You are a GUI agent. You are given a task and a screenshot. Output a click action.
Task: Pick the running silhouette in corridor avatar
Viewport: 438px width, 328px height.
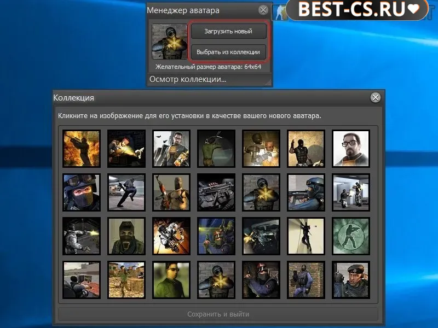126,192
